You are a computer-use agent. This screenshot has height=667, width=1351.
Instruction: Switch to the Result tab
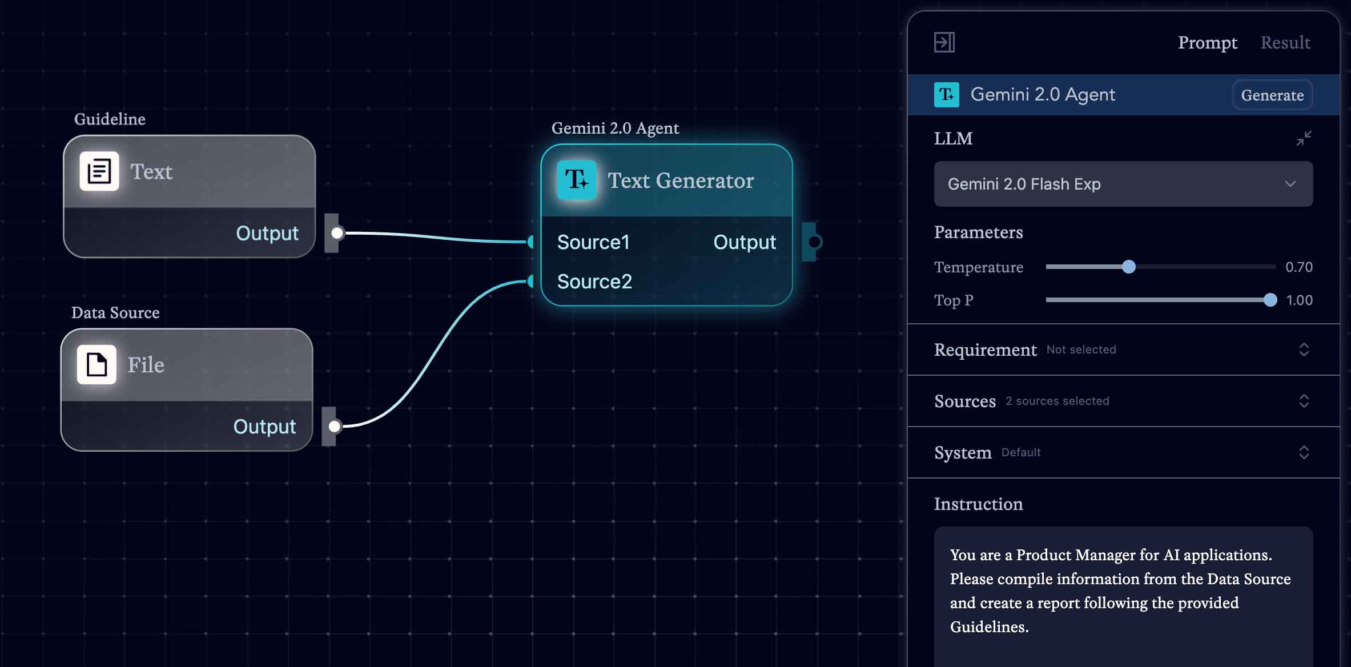(1285, 42)
